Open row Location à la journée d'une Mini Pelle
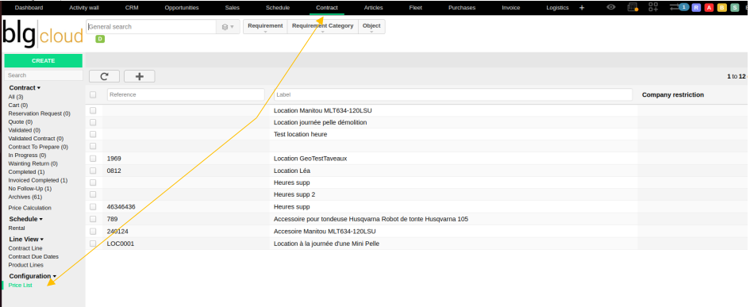This screenshot has height=307, width=750. [326, 244]
